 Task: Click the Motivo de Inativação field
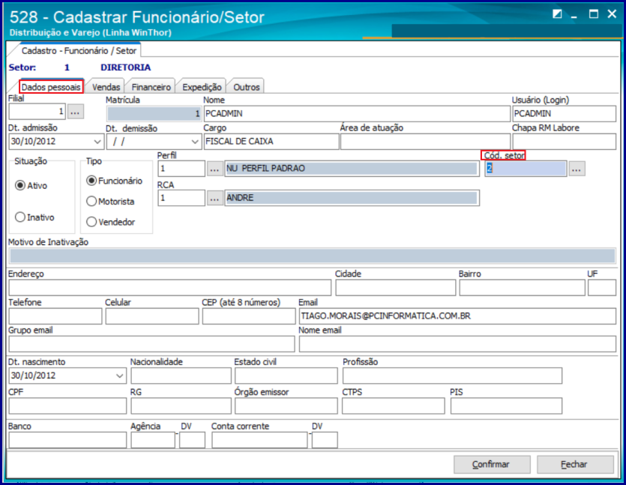(x=312, y=256)
